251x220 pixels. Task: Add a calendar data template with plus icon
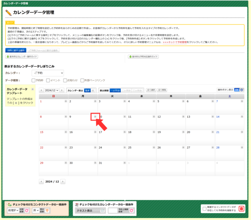pyautogui.click(x=33, y=89)
